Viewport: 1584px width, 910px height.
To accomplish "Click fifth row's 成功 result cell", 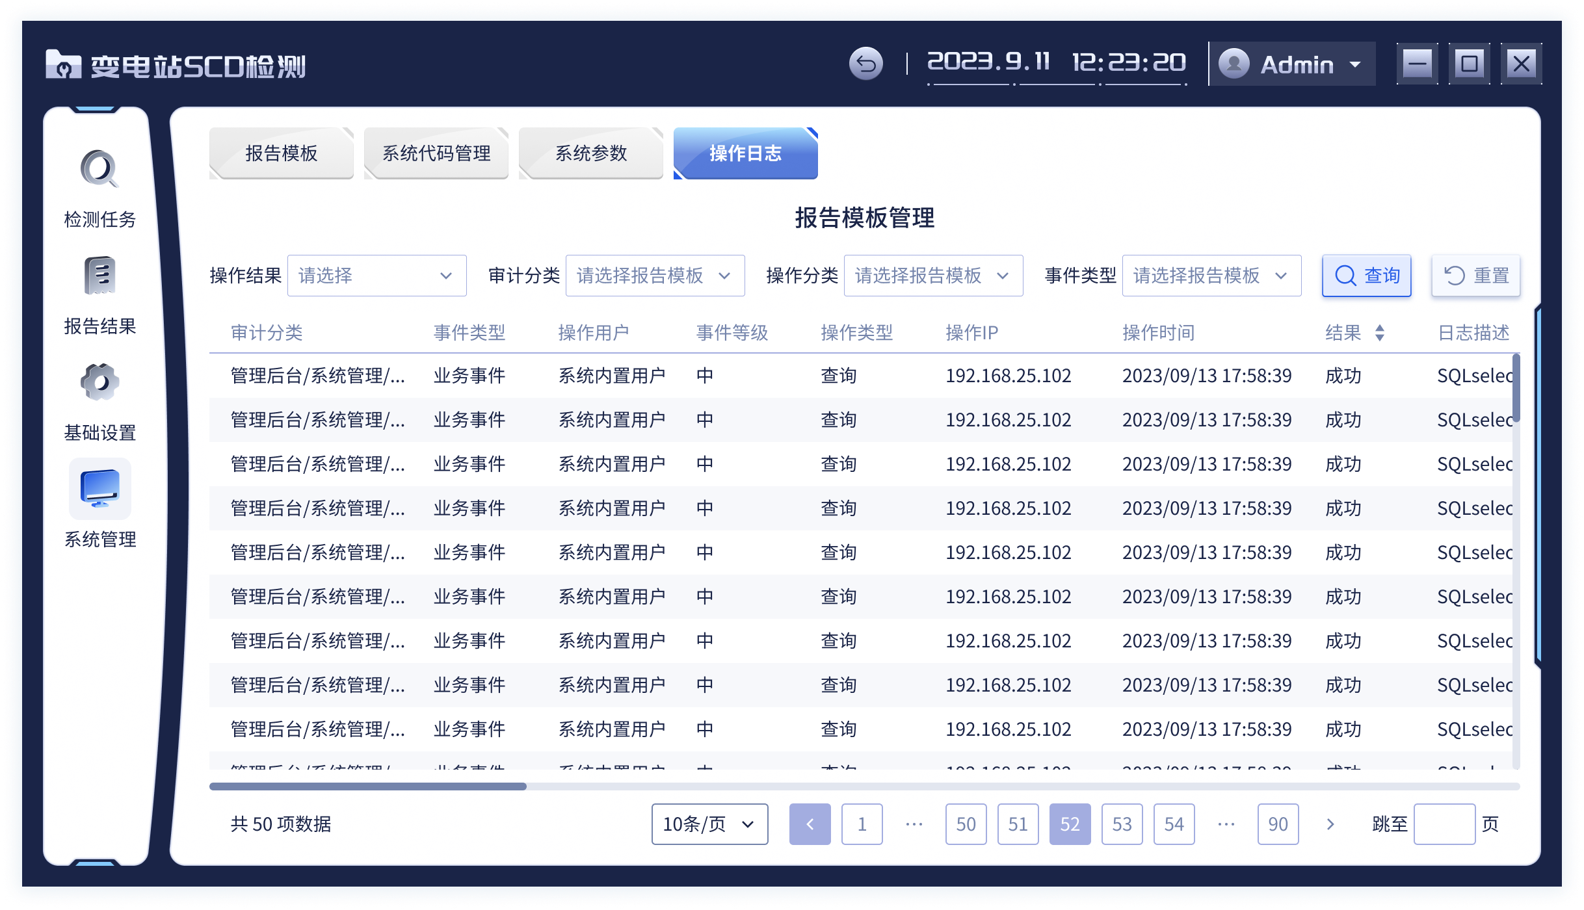I will point(1343,552).
